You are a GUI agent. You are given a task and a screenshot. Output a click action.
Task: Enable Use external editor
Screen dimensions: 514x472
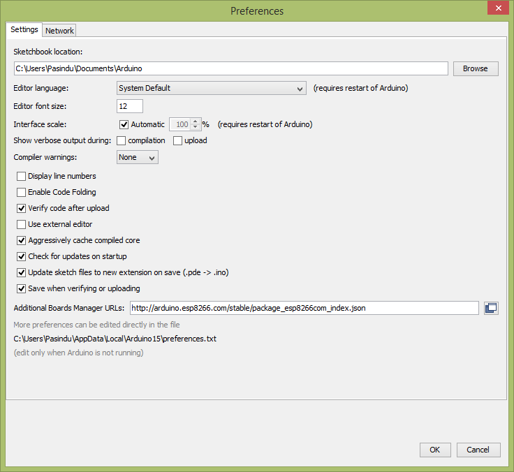[x=22, y=225]
